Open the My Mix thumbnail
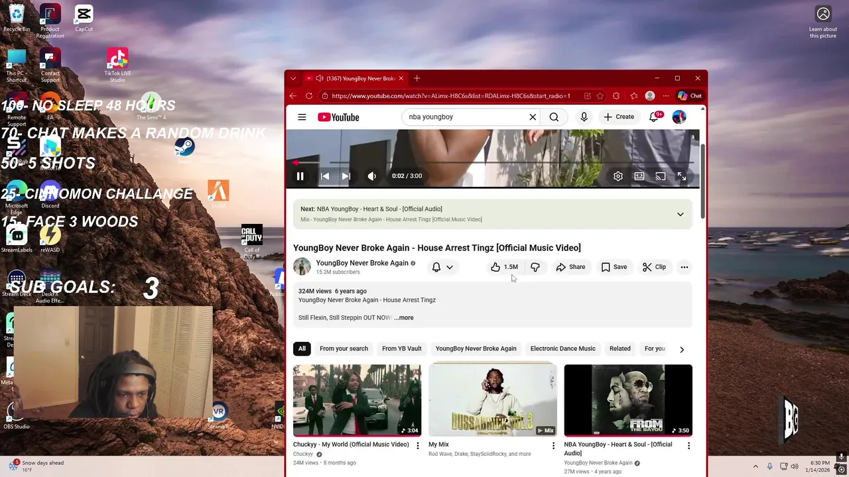Image resolution: width=849 pixels, height=477 pixels. pyautogui.click(x=492, y=400)
